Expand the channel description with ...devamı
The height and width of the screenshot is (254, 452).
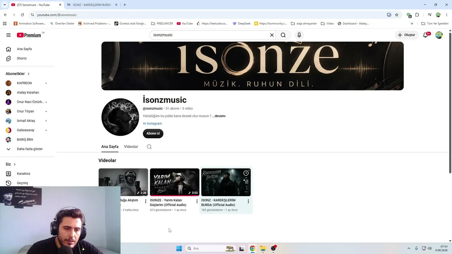(x=219, y=116)
